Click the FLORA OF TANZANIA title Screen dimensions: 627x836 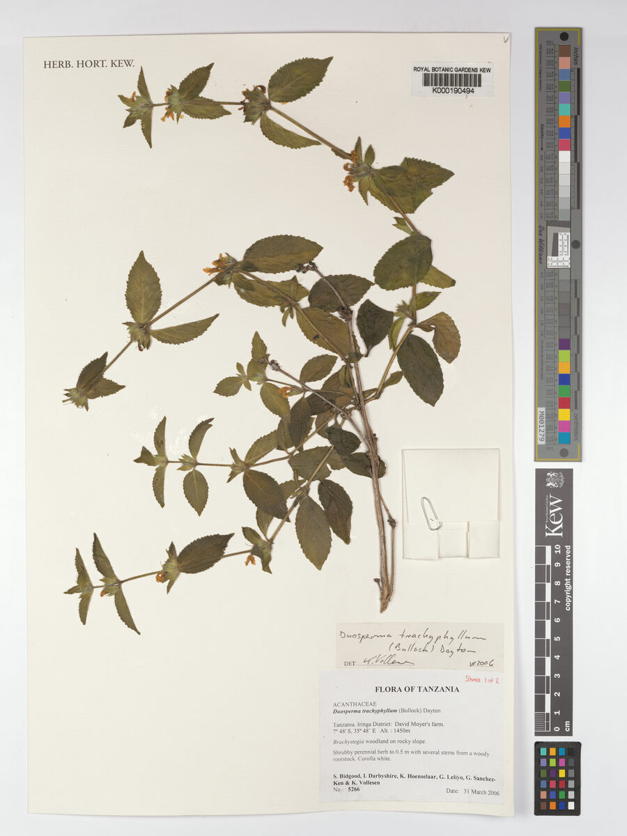(417, 689)
